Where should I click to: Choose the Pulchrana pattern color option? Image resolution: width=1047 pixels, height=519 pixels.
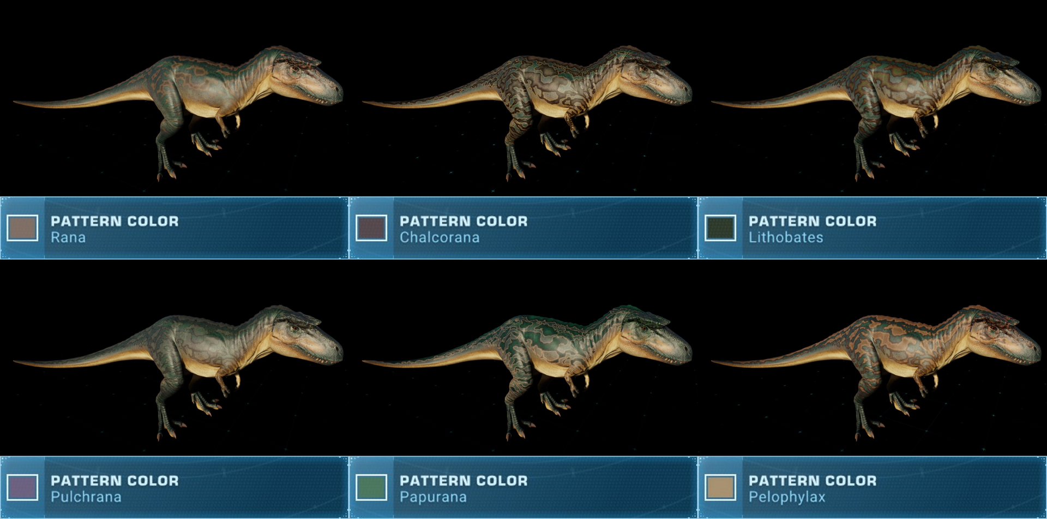coord(174,487)
